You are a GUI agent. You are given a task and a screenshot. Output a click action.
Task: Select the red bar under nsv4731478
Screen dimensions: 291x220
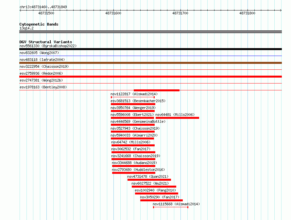pyautogui.click(x=149, y=180)
